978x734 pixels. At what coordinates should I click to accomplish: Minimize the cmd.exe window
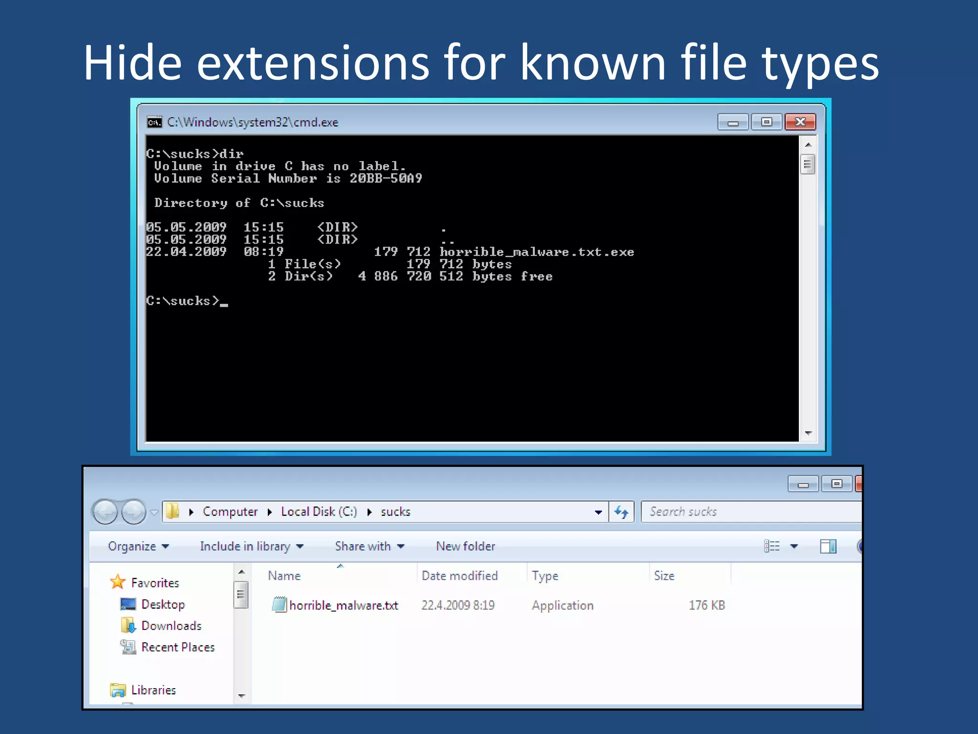pyautogui.click(x=733, y=122)
